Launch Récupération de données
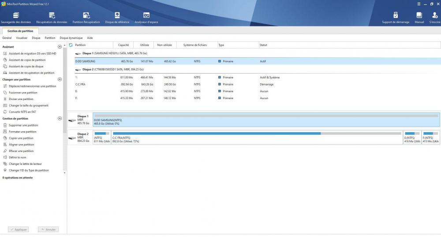Screen dimensions: 441x237 tap(52, 18)
